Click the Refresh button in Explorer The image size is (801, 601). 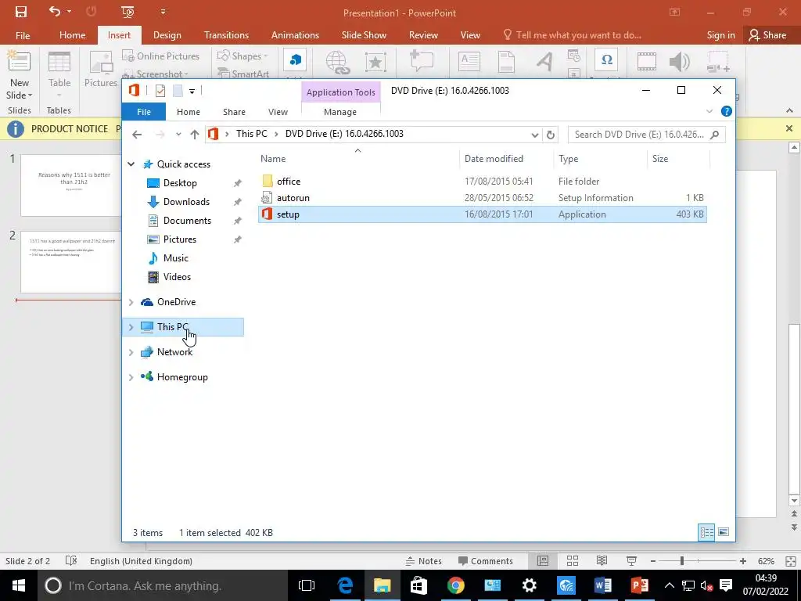coord(550,135)
